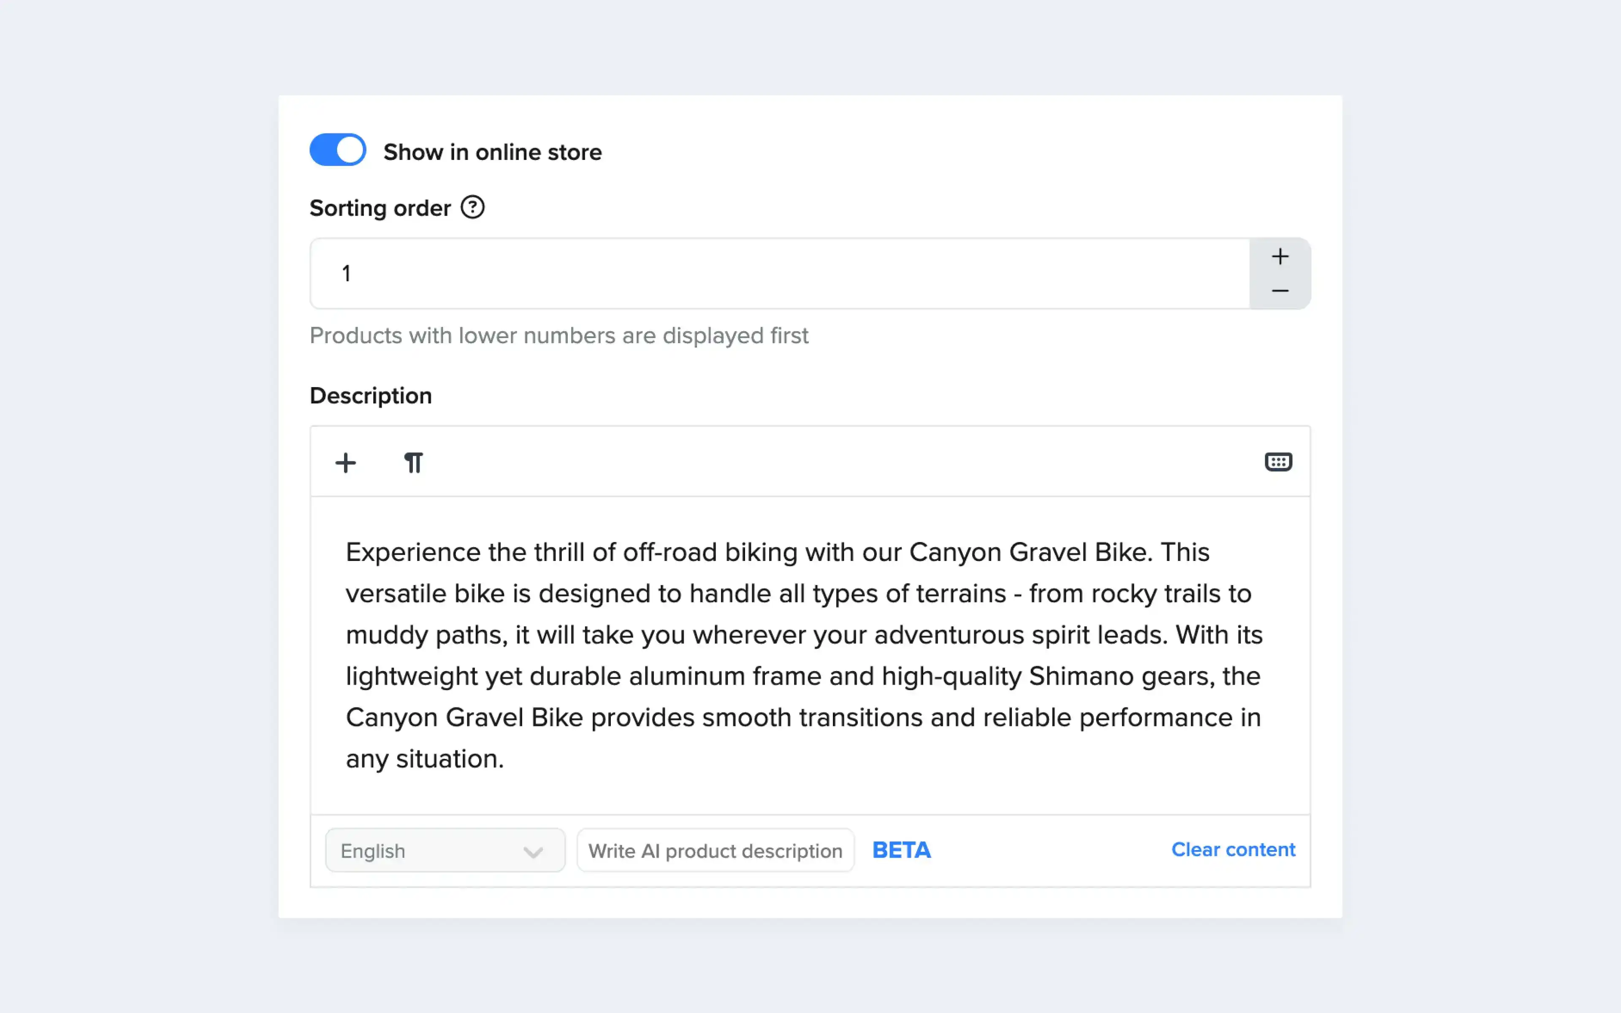Click Write AI product description
This screenshot has height=1013, width=1621.
click(715, 850)
